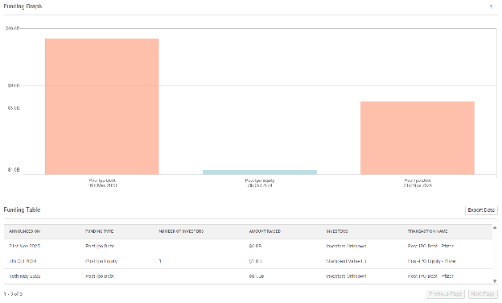
Task: Sort by the Transaction Name column header
Action: [427, 231]
